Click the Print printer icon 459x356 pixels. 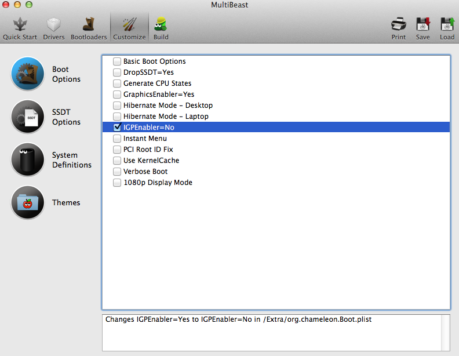click(x=398, y=24)
